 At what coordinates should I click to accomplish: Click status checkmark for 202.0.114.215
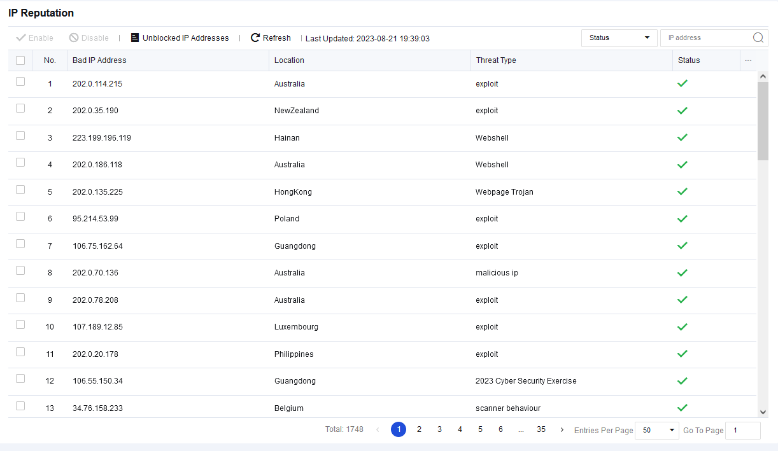pos(682,83)
